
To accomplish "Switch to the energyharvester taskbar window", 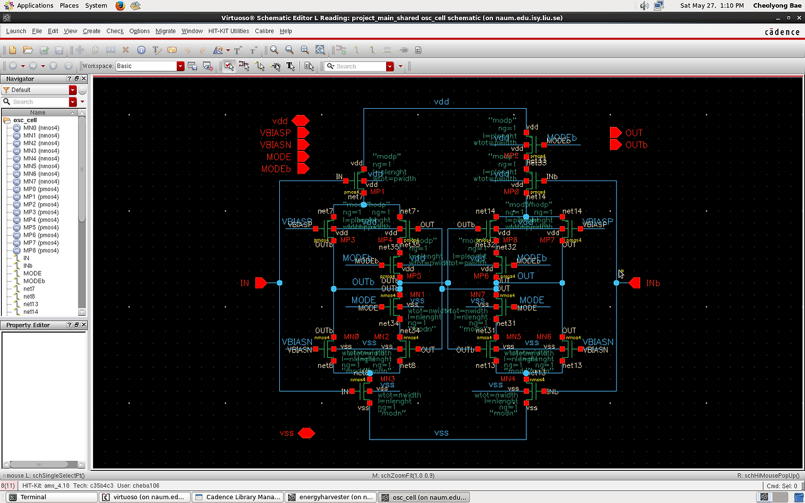I will (331, 497).
